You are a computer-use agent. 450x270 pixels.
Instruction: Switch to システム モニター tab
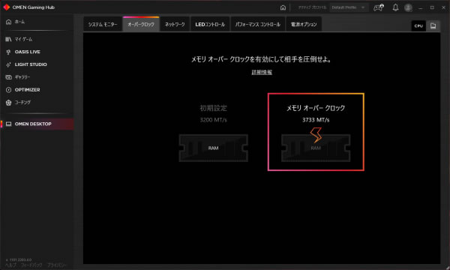103,25
